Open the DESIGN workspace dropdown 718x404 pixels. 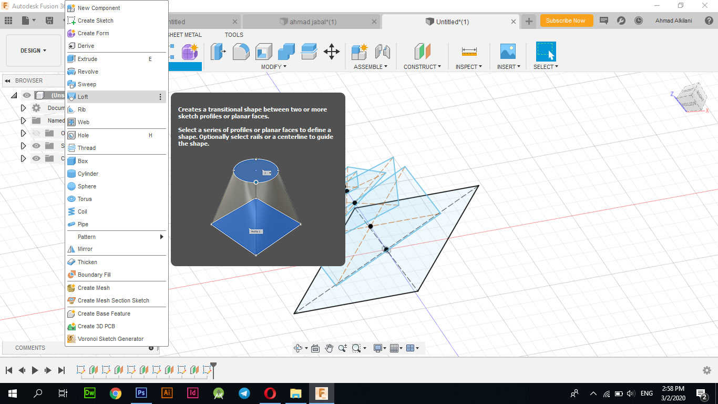click(34, 50)
